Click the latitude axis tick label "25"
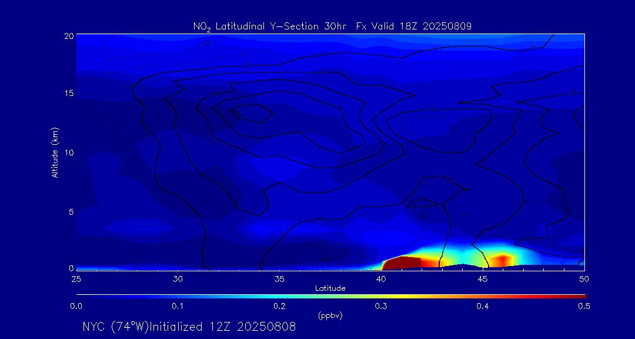The image size is (635, 339). click(76, 279)
